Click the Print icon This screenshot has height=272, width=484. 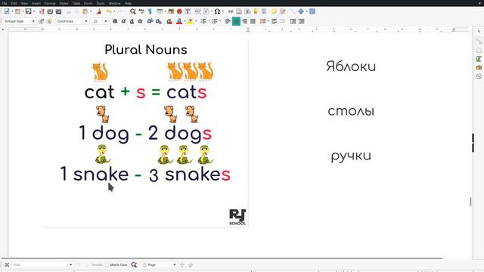pos(50,11)
